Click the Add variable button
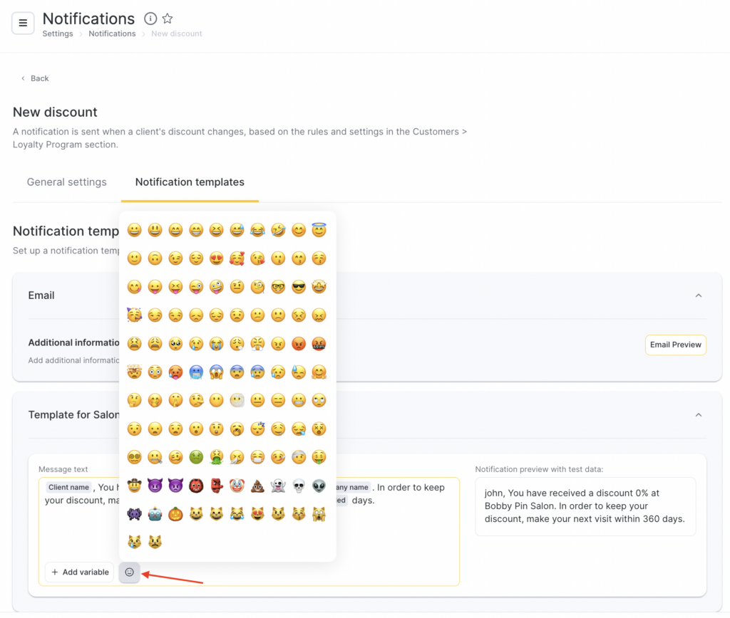This screenshot has height=618, width=730. (x=79, y=572)
